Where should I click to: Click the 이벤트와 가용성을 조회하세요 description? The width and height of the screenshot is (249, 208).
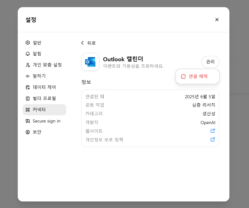point(134,66)
